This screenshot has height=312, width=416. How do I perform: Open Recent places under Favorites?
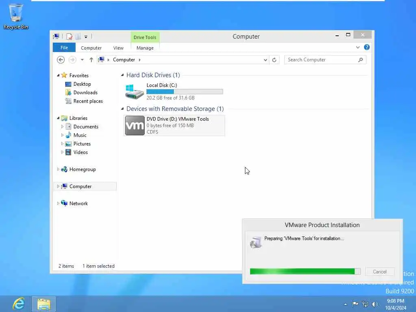pos(88,101)
